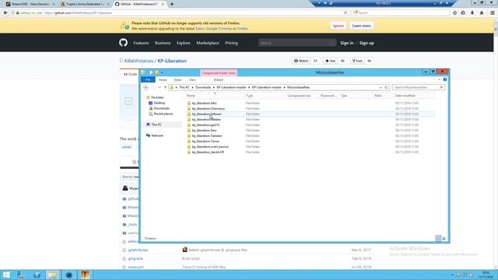Sort by Ratio column header
Screen dimensions: 498x280
click(378, 96)
